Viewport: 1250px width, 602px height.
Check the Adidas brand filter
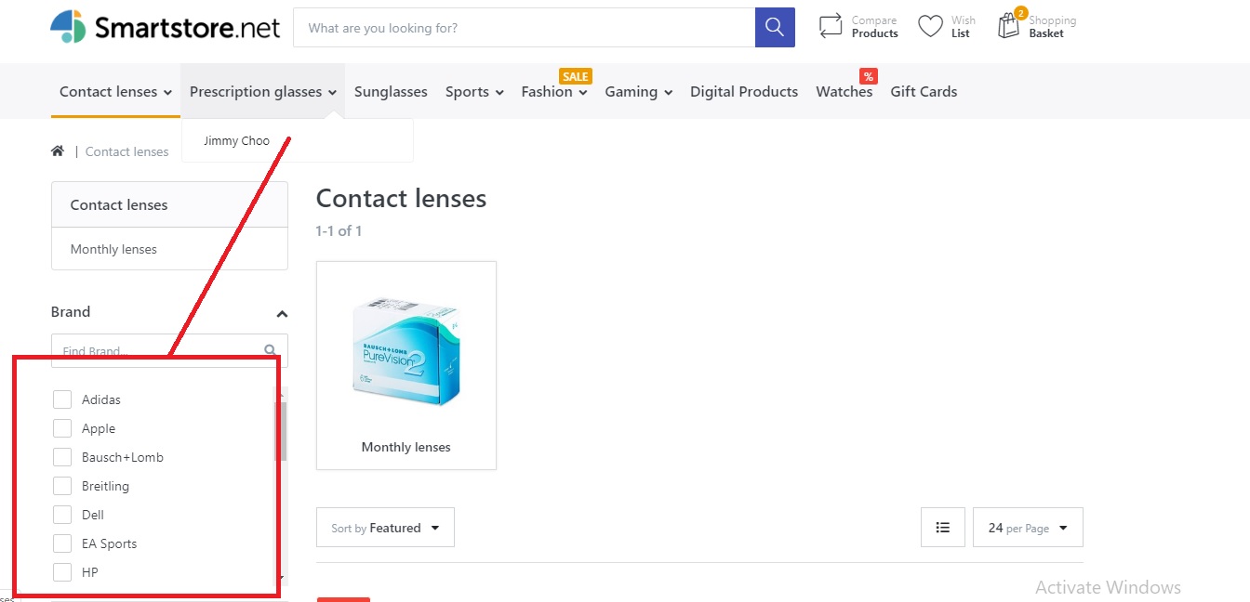point(62,399)
